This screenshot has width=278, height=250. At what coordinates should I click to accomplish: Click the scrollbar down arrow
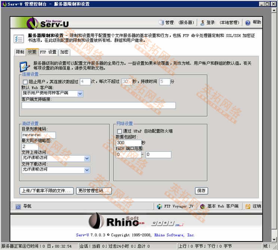[274, 239]
